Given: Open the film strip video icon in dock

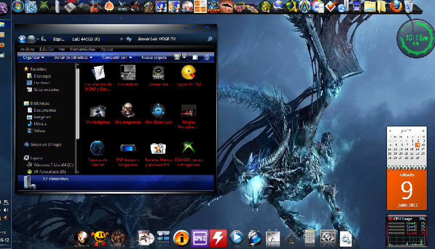Looking at the screenshot, I should 357,6.
